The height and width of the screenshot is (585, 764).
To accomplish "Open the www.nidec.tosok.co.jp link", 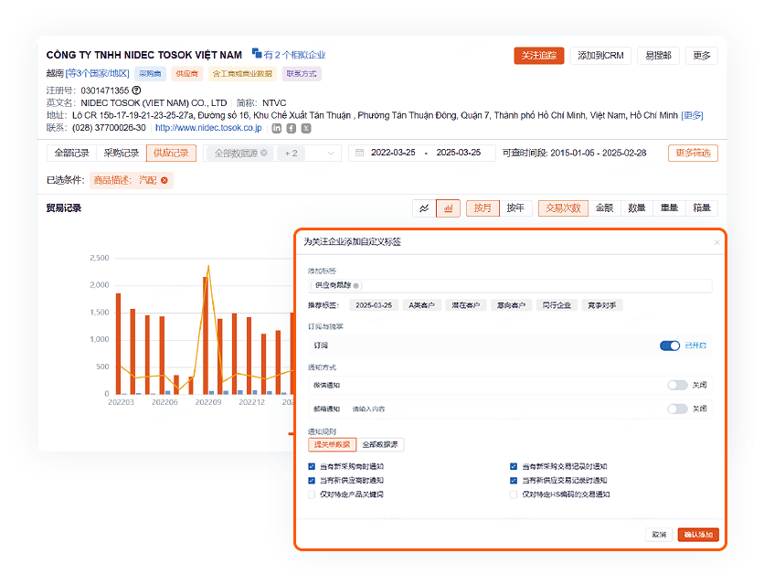I will 207,128.
